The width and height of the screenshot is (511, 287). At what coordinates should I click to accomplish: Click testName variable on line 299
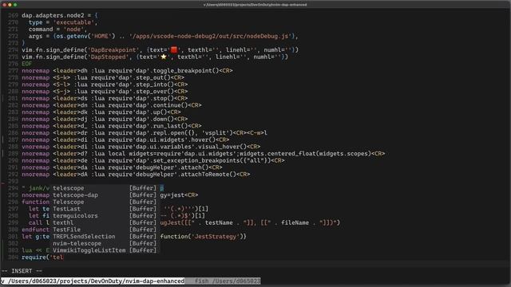[219, 222]
